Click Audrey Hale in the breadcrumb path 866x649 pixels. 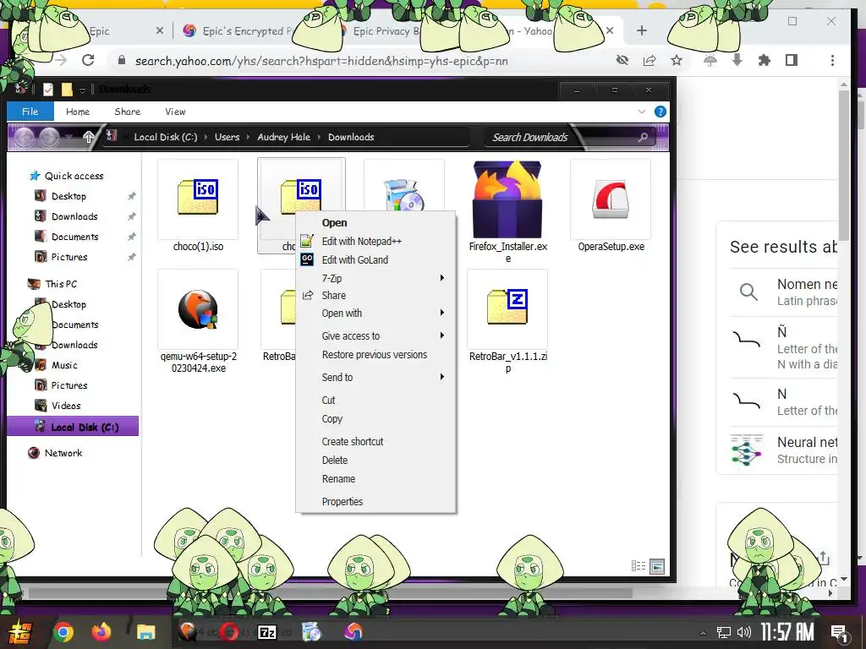(x=283, y=137)
